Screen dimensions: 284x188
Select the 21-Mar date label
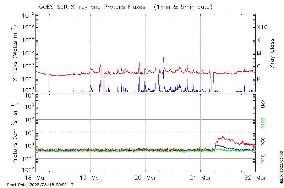click(x=200, y=177)
